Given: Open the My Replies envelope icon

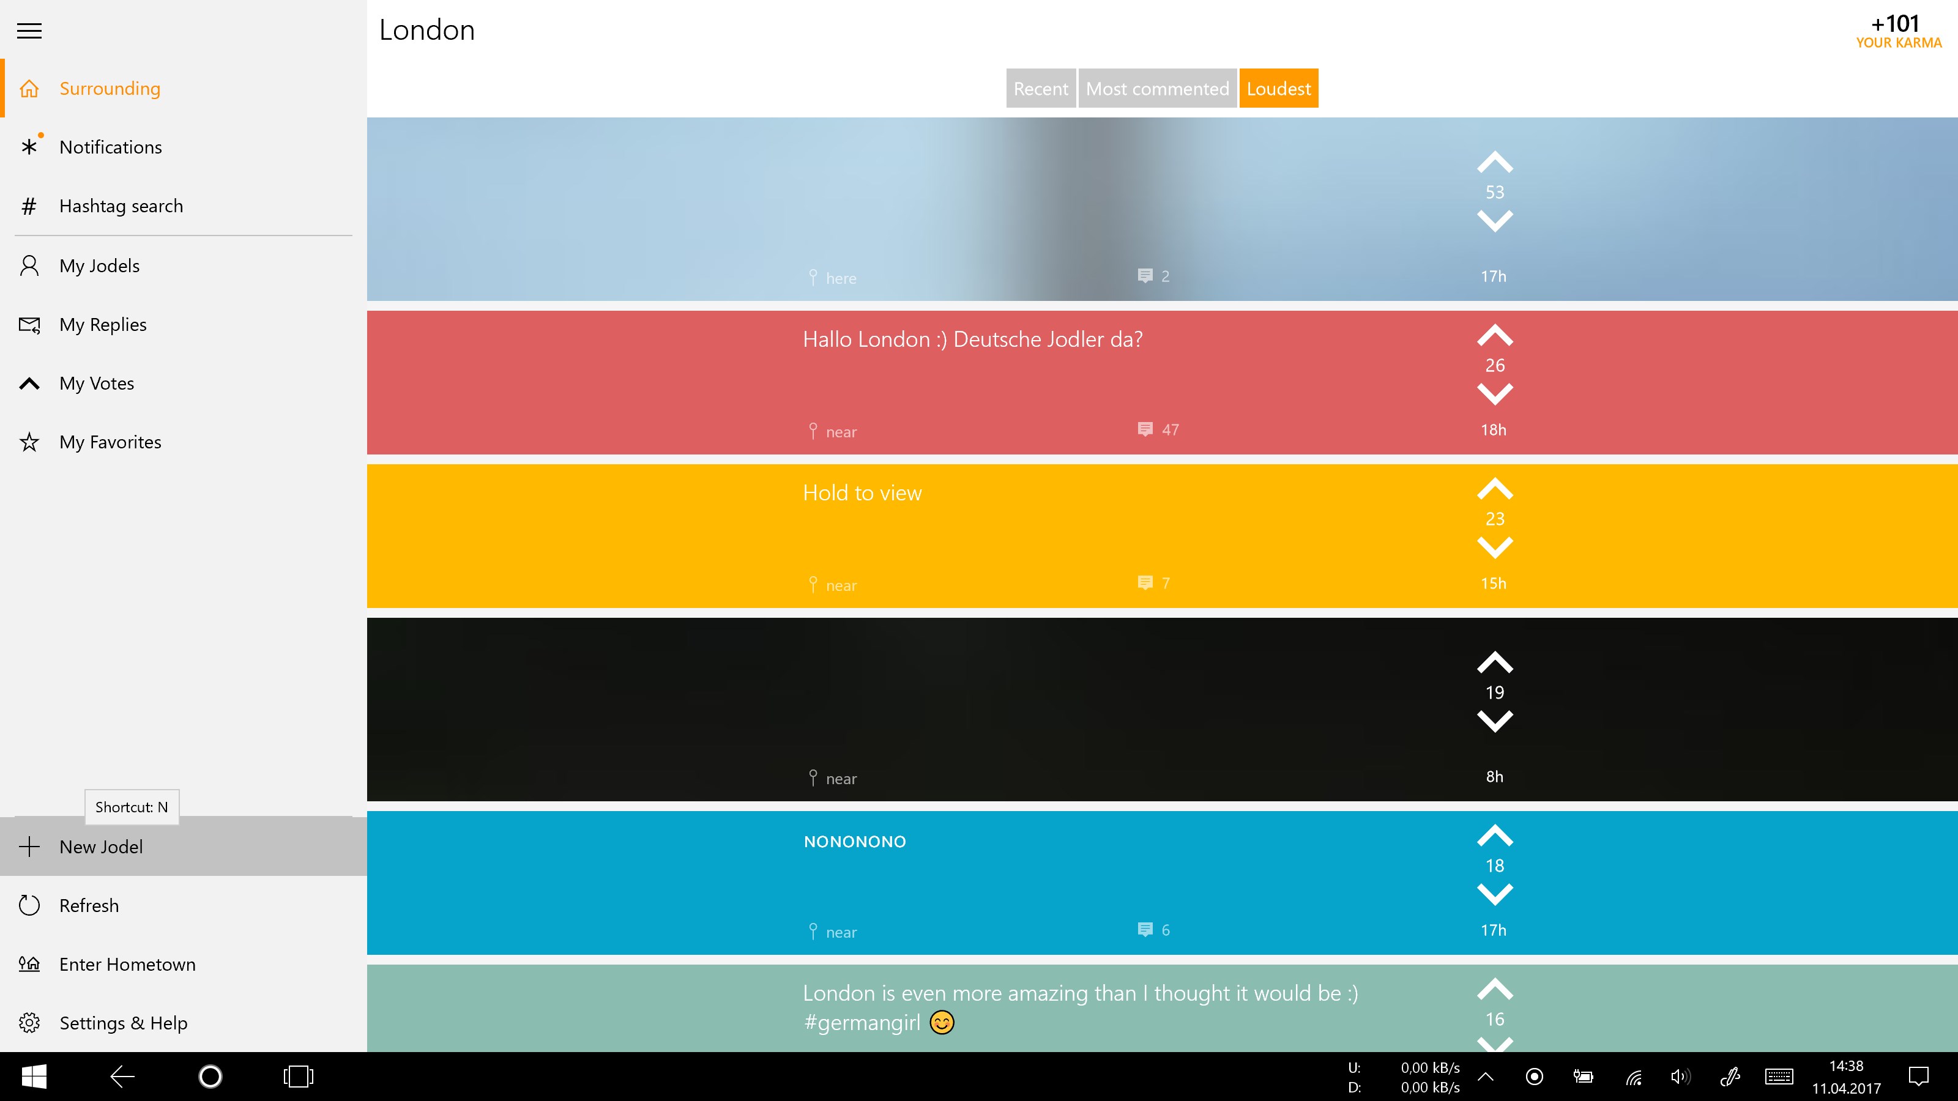Looking at the screenshot, I should 29,324.
